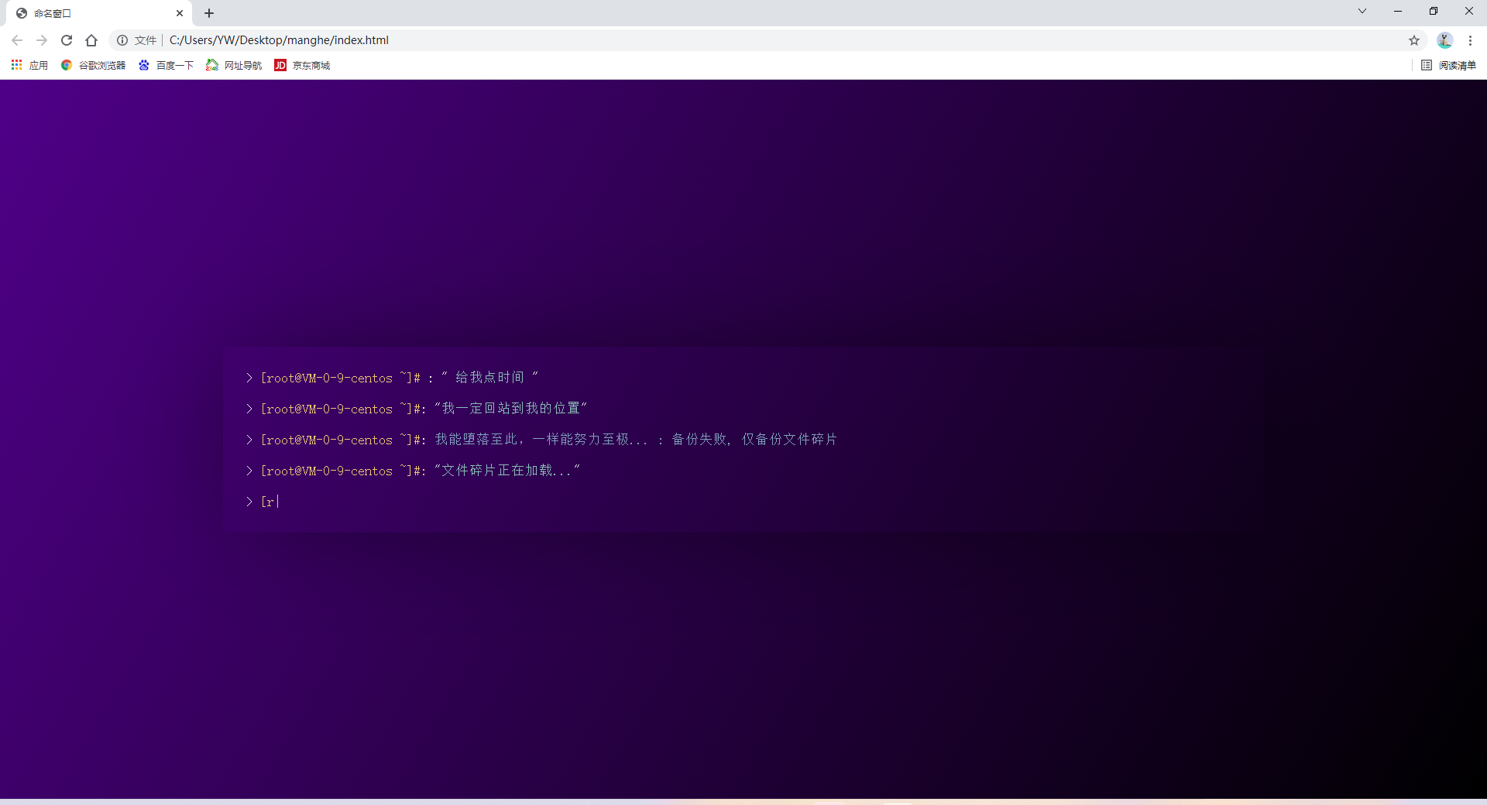Open the 谷歌浏览器 bookmark

94,65
